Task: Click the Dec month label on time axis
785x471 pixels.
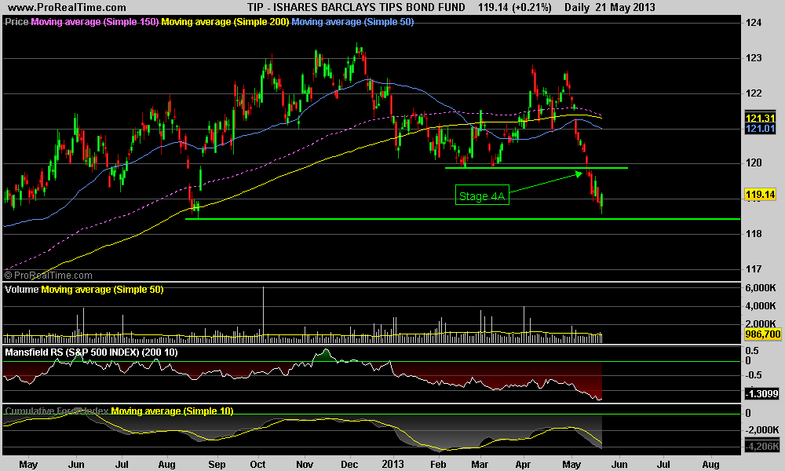Action: [349, 465]
